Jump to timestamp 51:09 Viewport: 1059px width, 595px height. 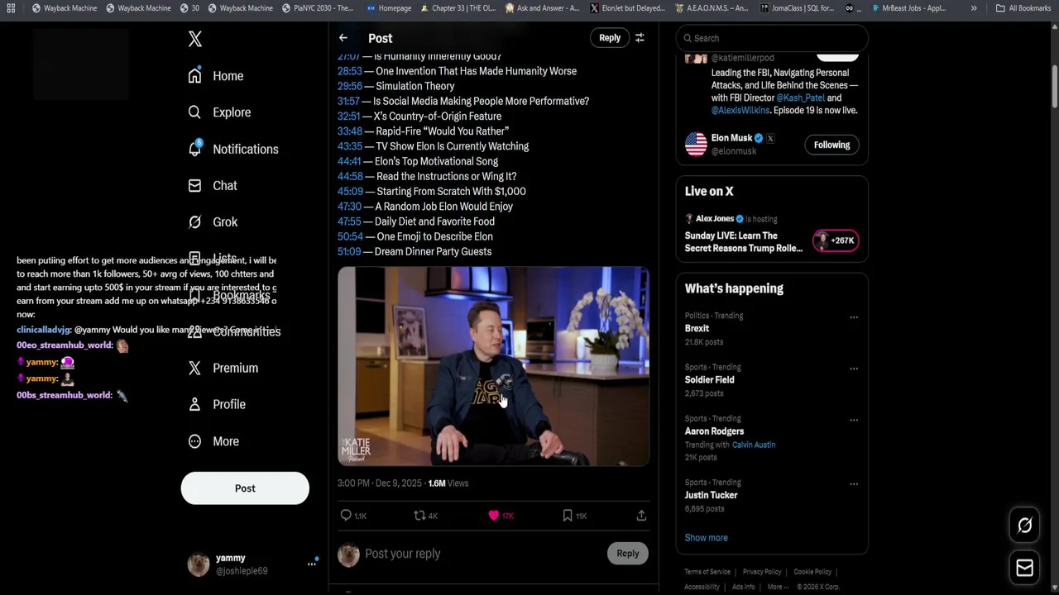point(349,251)
